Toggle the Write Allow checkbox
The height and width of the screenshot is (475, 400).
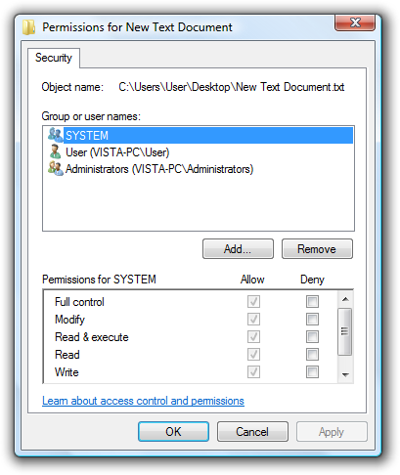[253, 371]
